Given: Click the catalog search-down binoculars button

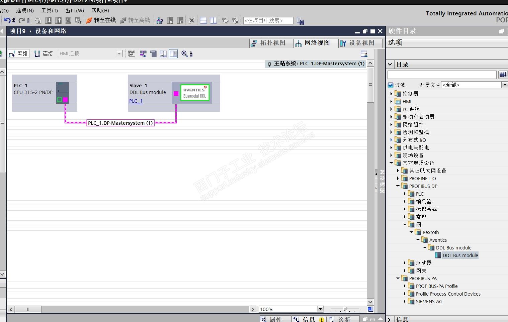Looking at the screenshot, I should click(x=503, y=75).
